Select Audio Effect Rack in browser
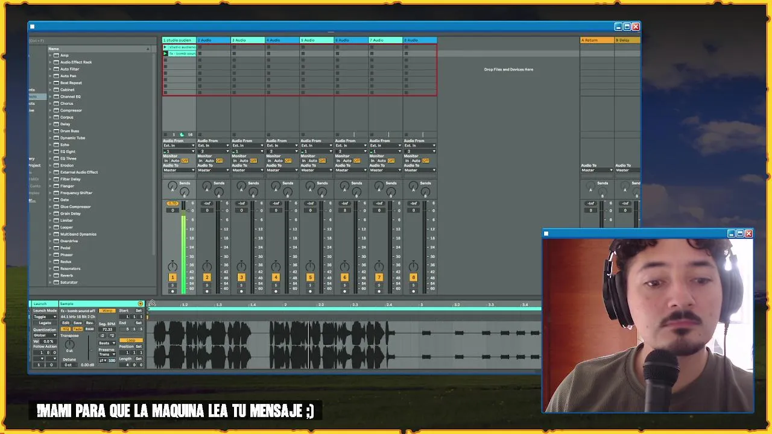The height and width of the screenshot is (434, 772). tap(76, 62)
